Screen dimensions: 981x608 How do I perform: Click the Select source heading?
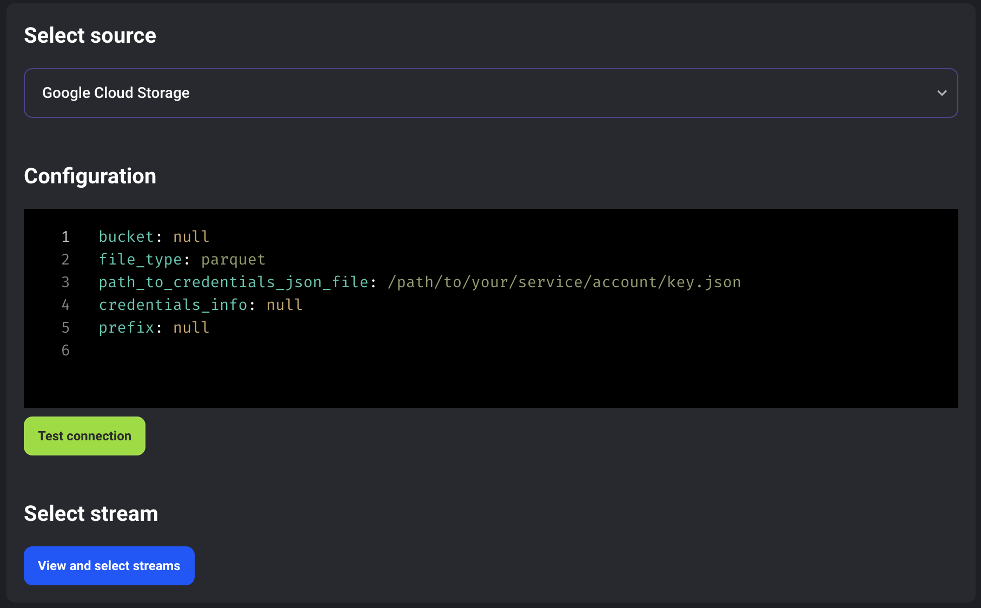pyautogui.click(x=90, y=36)
